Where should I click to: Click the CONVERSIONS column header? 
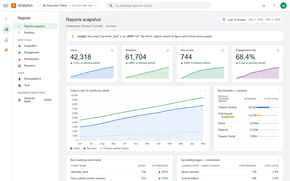(248, 166)
